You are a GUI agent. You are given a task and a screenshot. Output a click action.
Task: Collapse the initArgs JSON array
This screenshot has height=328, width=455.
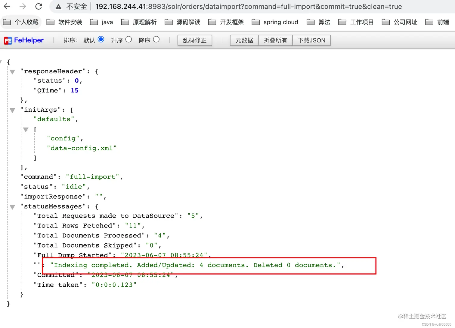pos(12,110)
